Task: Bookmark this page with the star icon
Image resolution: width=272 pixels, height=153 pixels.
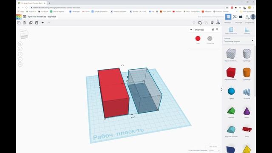Action: click(x=227, y=8)
